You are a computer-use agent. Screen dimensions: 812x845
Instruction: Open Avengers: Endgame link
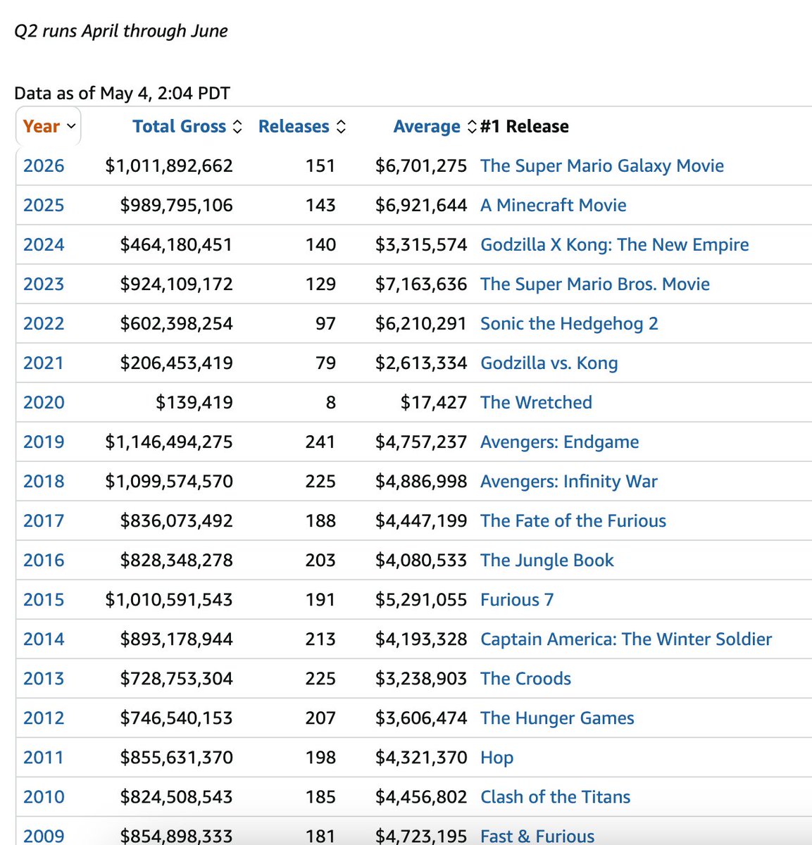(560, 442)
